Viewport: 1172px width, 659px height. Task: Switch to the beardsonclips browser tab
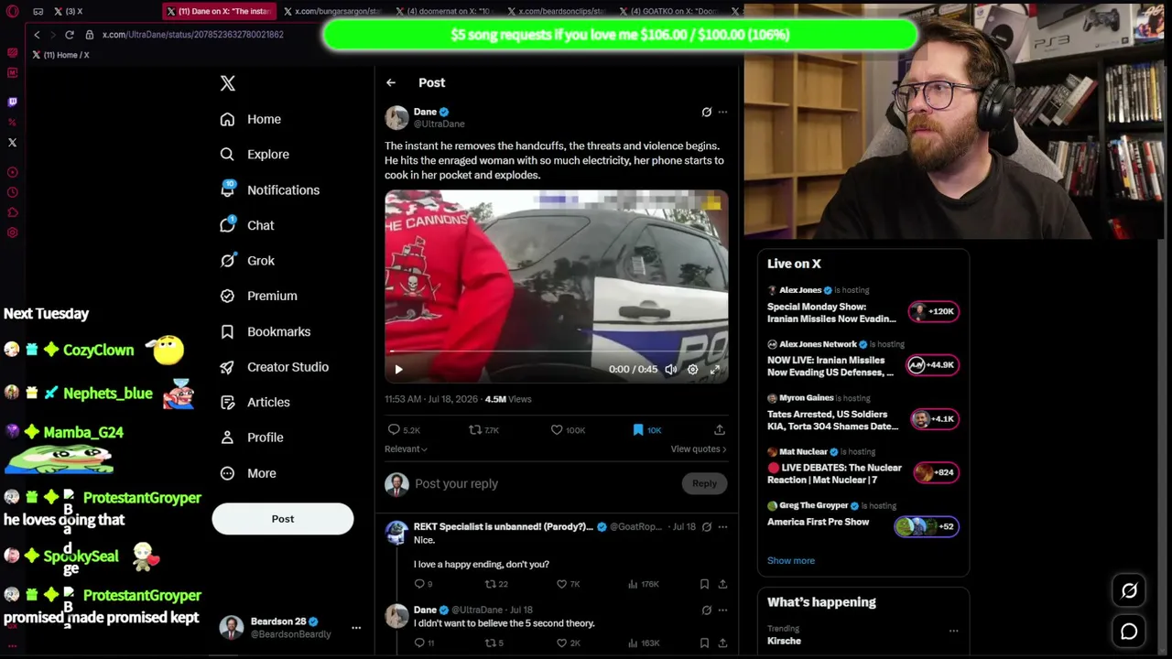pyautogui.click(x=558, y=11)
